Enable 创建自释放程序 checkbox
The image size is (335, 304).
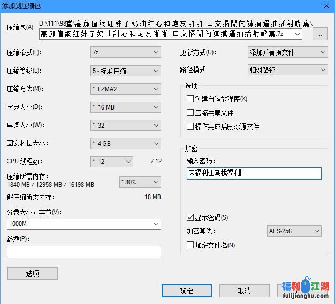point(190,99)
